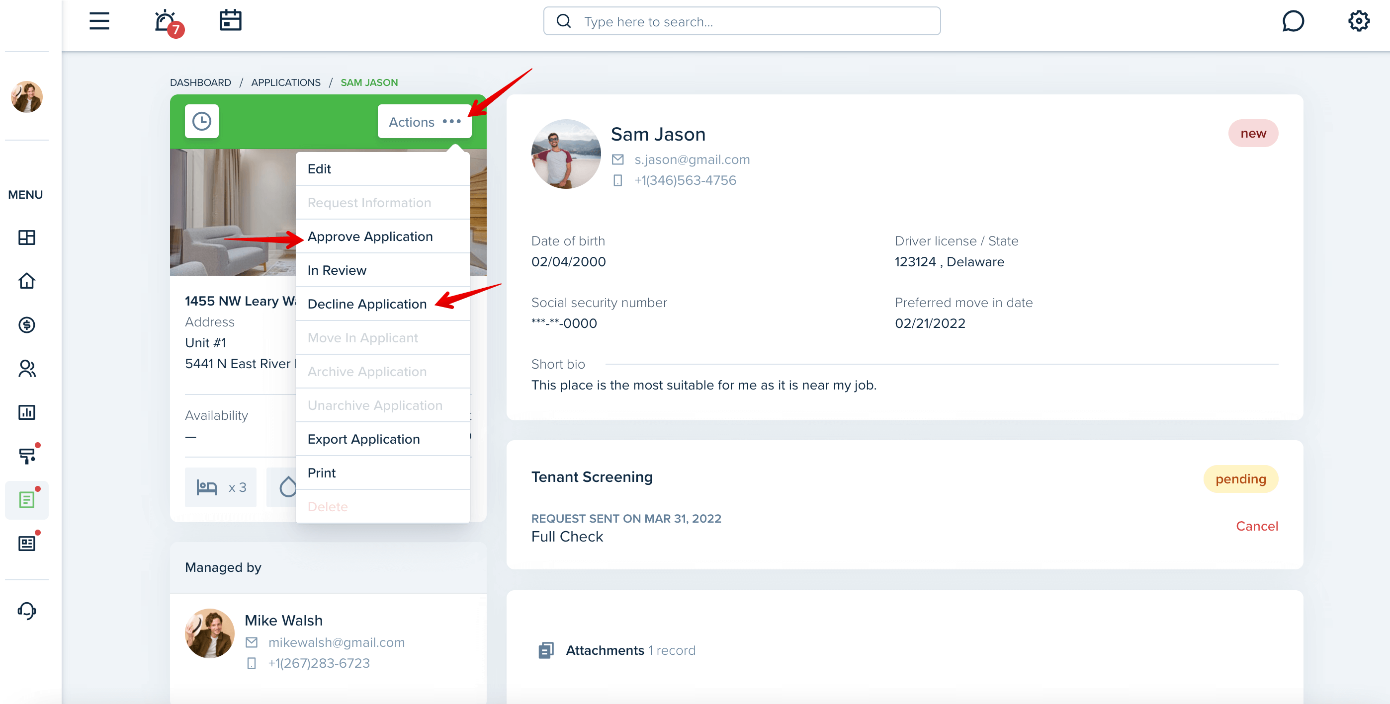Go to properties home icon in sidebar
This screenshot has height=704, width=1390.
(x=26, y=281)
